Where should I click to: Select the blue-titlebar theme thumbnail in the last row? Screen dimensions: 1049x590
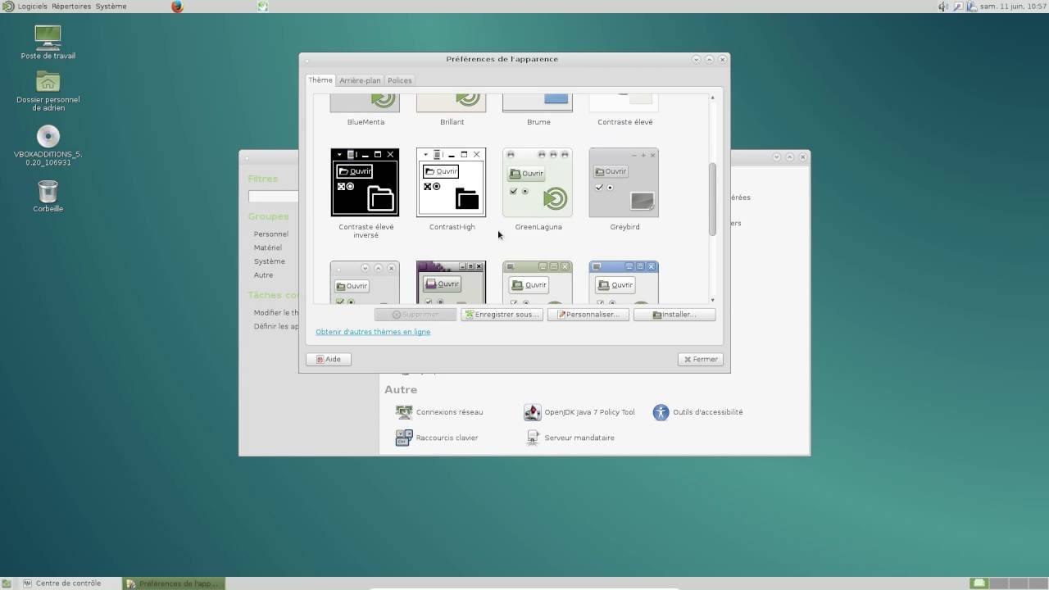(624, 282)
